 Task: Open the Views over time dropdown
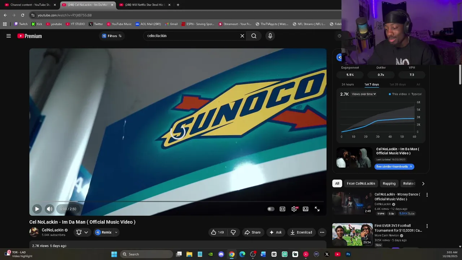364,94
